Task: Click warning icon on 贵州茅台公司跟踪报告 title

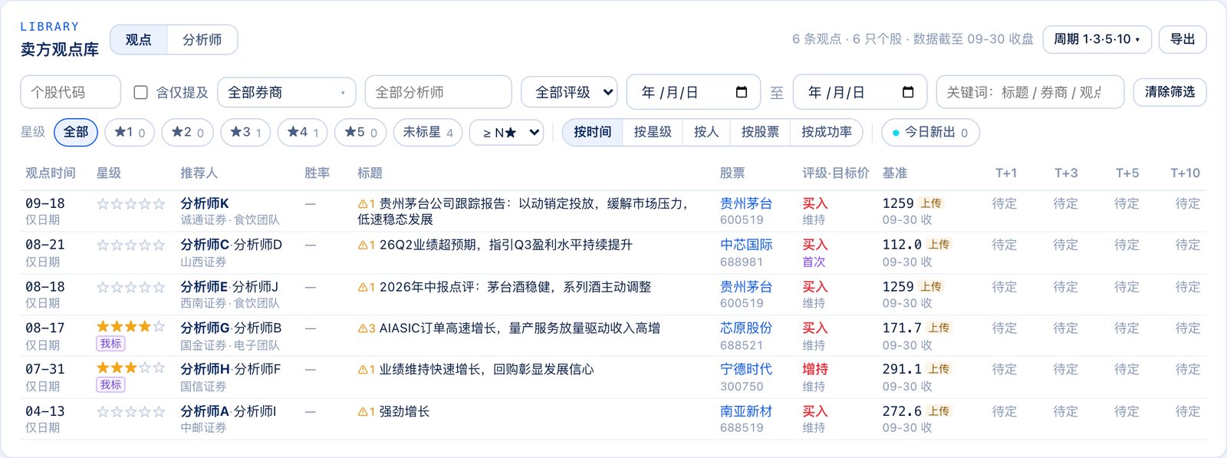Action: pyautogui.click(x=363, y=204)
